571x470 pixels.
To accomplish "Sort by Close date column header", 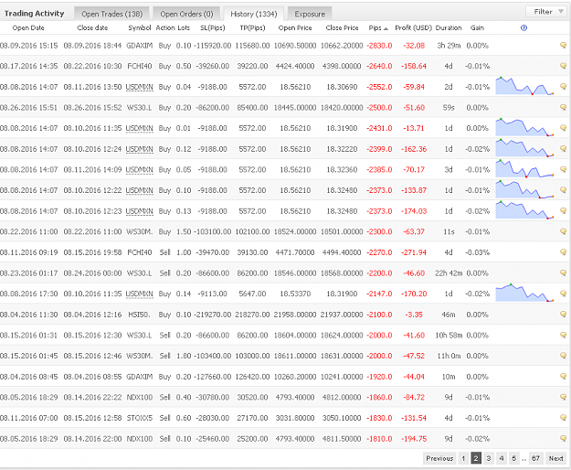I will click(92, 27).
